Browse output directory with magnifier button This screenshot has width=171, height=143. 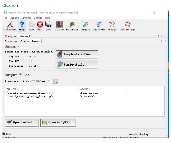coord(55,81)
